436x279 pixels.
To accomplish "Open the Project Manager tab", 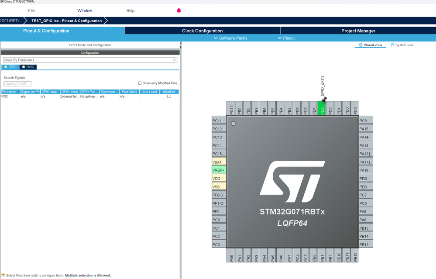I will pyautogui.click(x=358, y=31).
